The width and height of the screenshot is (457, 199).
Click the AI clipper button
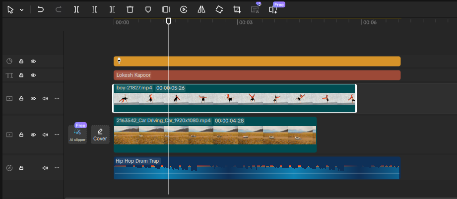[77, 134]
